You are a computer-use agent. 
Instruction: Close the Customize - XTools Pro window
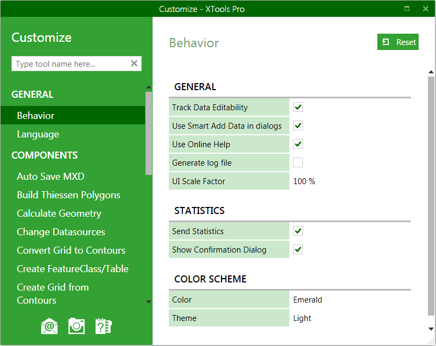point(426,9)
